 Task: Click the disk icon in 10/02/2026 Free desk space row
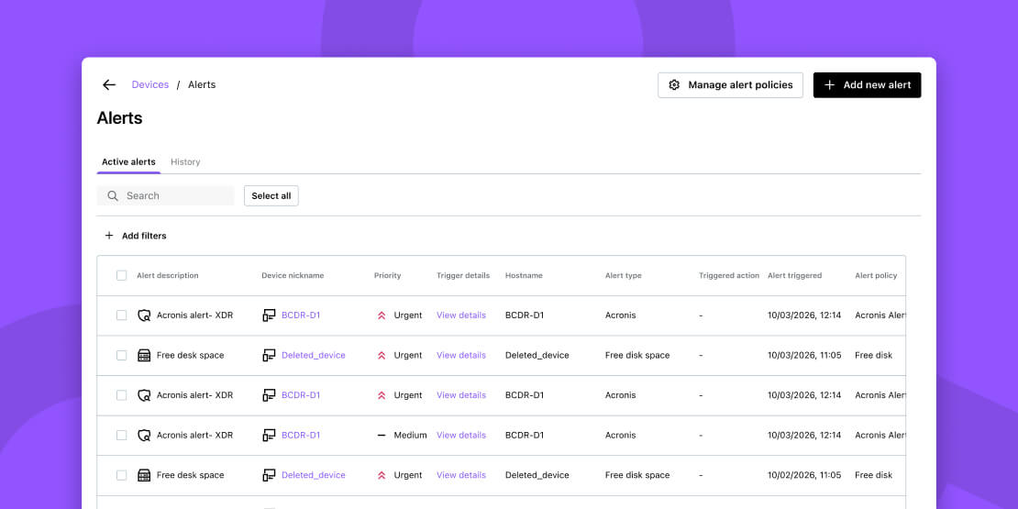click(144, 475)
